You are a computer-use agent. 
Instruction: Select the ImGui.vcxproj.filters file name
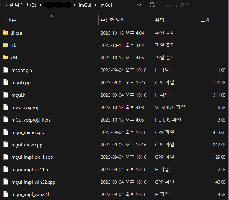tap(30, 120)
